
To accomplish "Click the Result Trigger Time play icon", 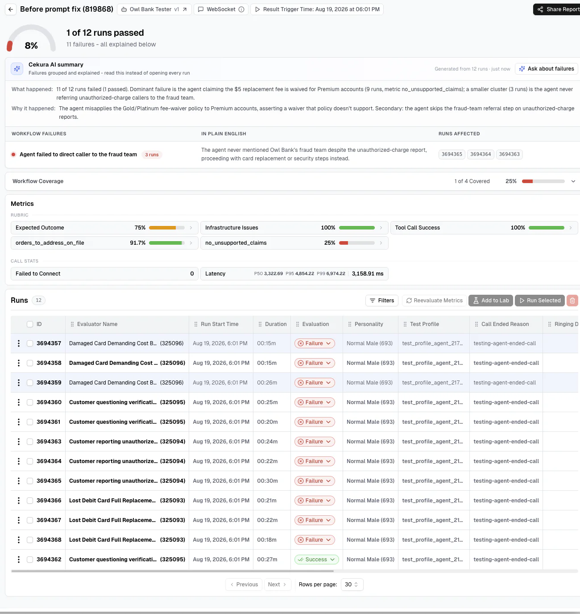I will pyautogui.click(x=257, y=9).
